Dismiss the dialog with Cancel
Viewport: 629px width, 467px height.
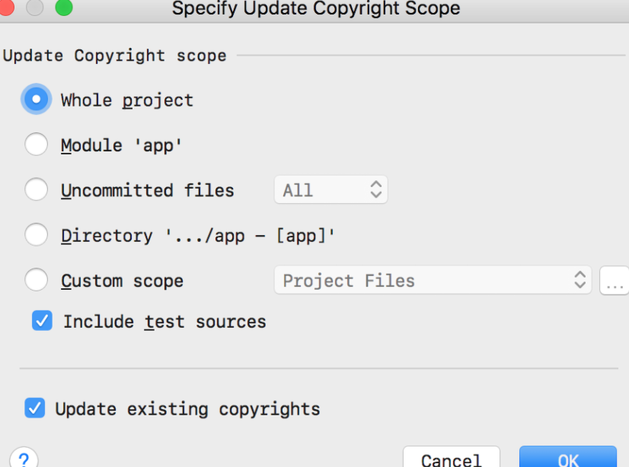452,457
